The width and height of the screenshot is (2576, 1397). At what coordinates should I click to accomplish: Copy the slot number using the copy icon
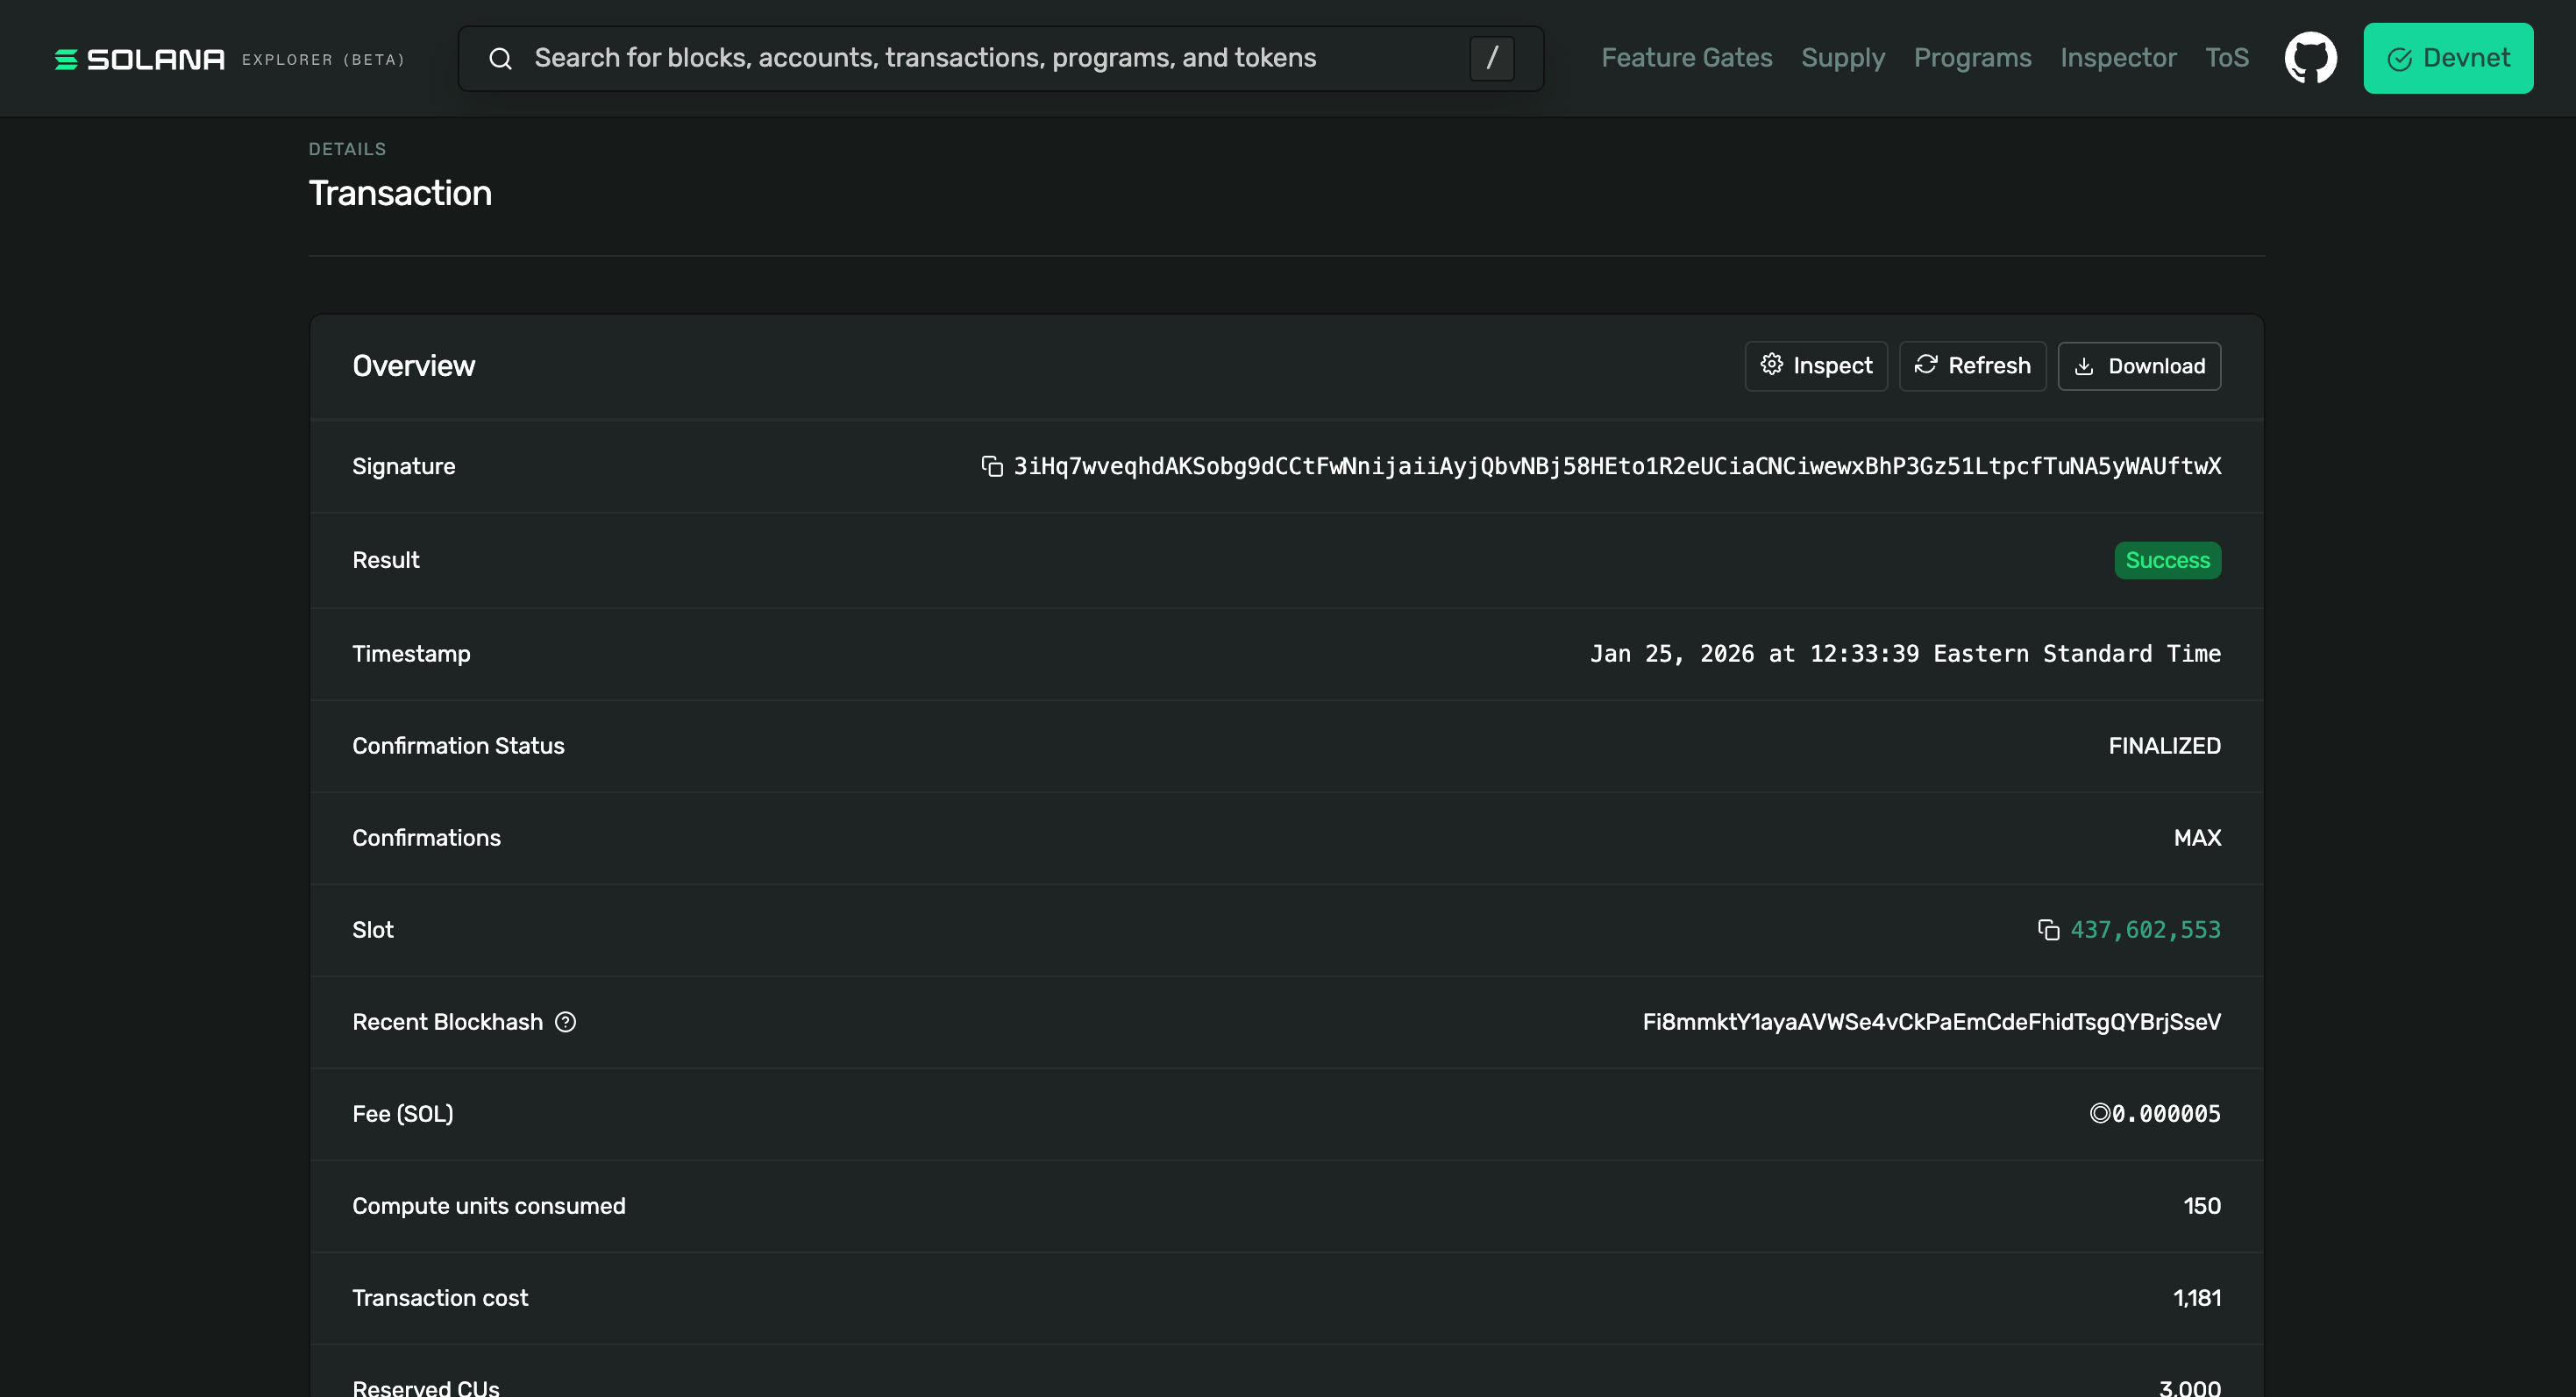click(x=2048, y=931)
